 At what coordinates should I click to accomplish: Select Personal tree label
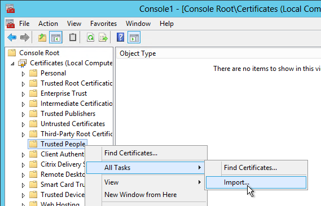[53, 73]
